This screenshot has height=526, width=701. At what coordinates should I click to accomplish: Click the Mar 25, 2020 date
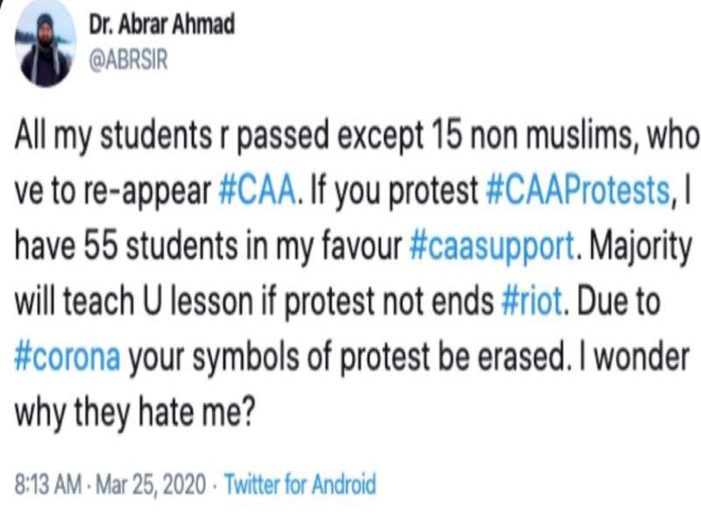151,485
